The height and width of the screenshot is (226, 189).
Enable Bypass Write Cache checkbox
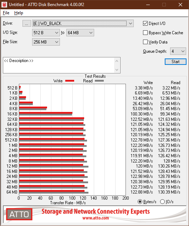145,33
